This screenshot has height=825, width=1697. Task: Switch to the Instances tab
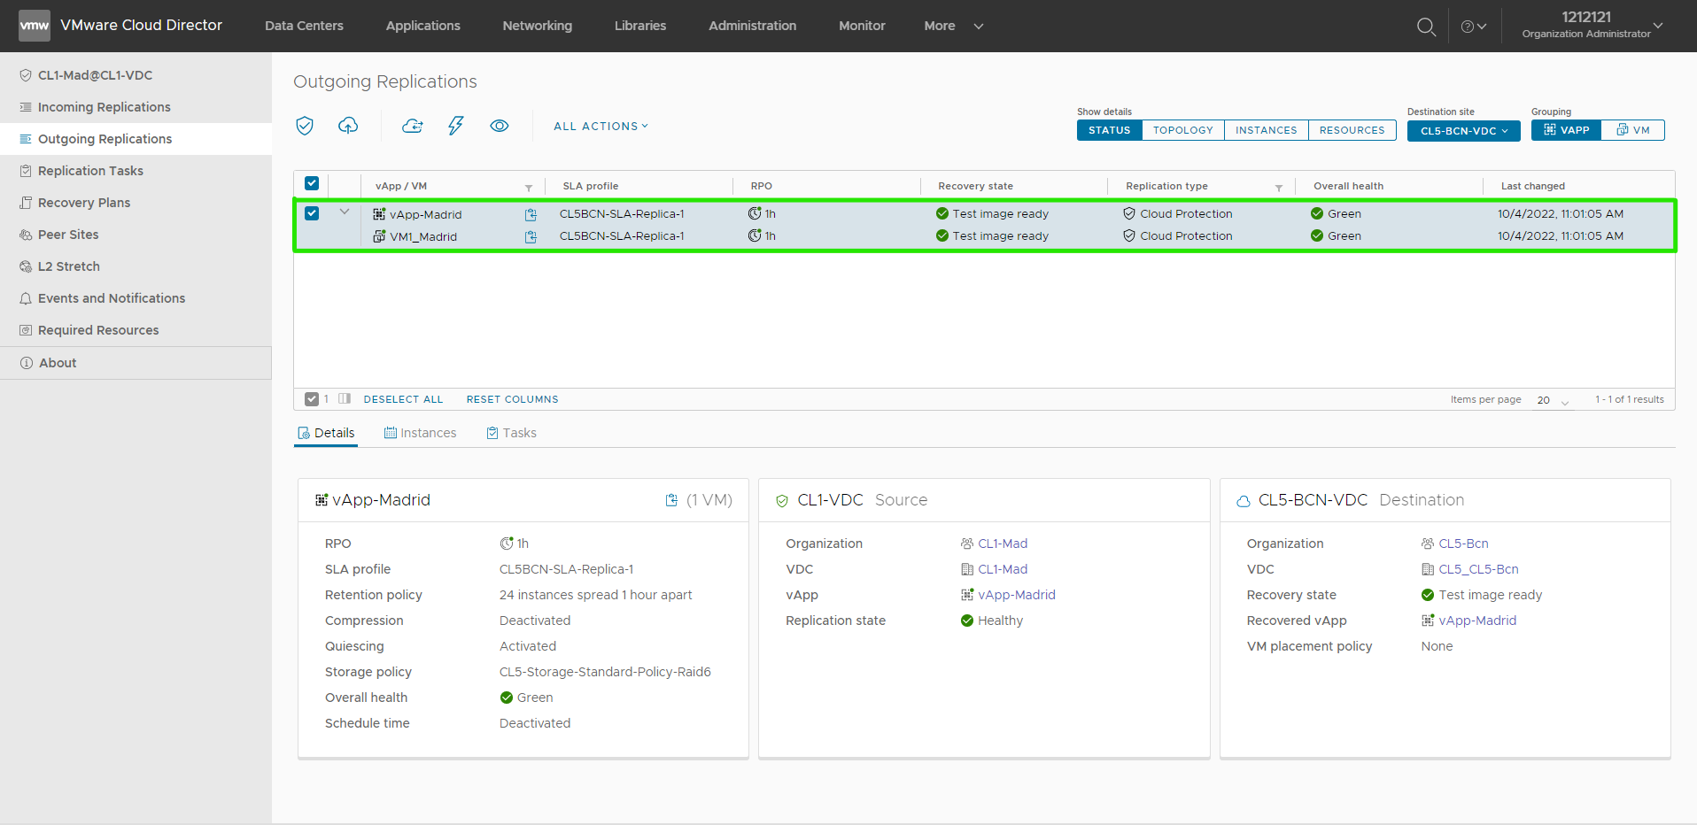pyautogui.click(x=421, y=433)
